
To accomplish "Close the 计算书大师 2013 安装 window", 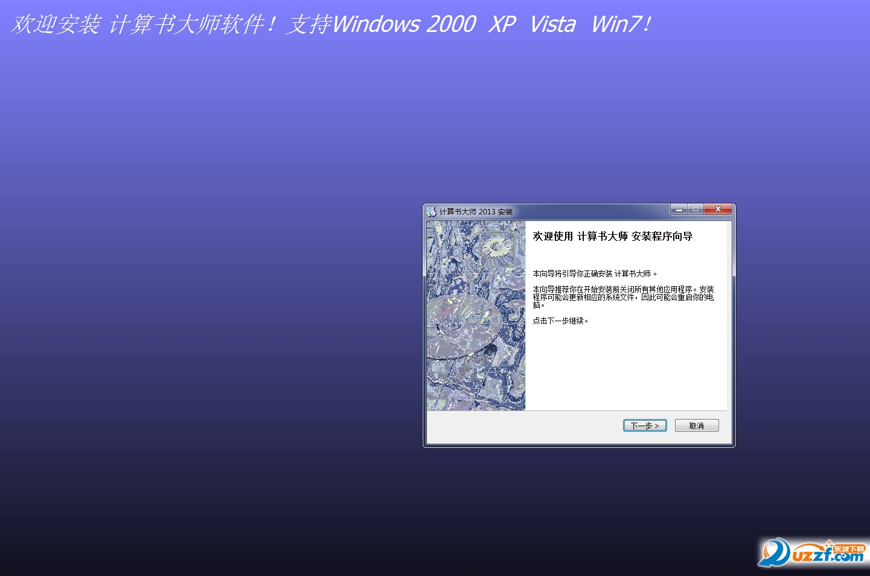I will (x=718, y=210).
